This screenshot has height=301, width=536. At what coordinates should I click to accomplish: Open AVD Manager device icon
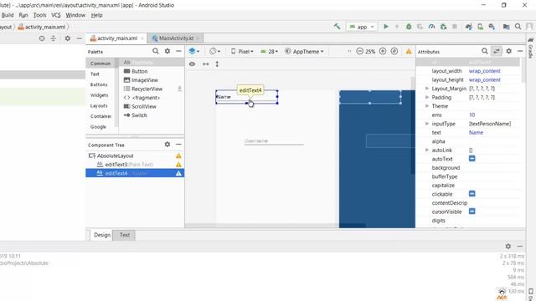[480, 26]
